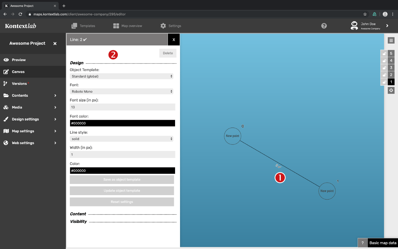Click the Font color #000000 swatch
Screen dimensions: 398x249
click(123, 123)
